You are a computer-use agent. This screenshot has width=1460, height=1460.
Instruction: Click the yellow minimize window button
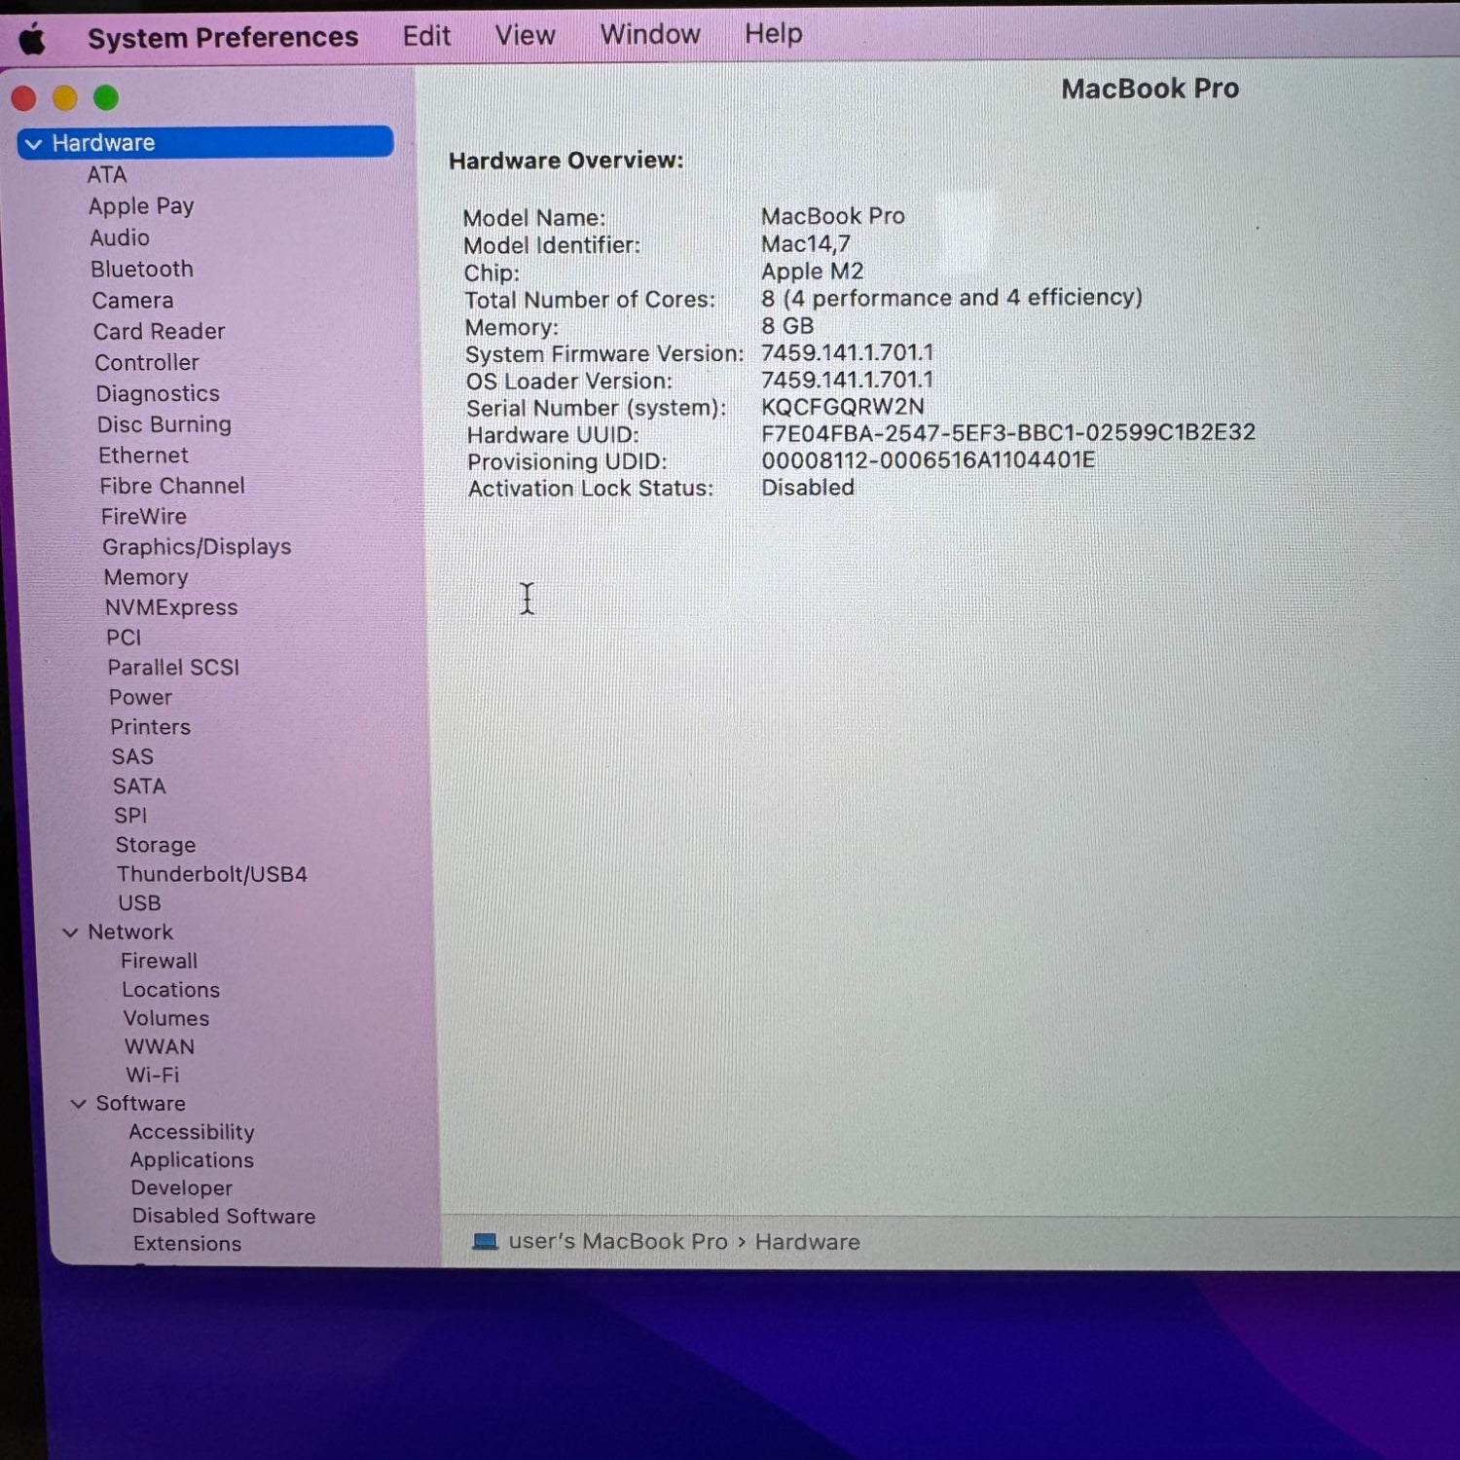pyautogui.click(x=65, y=98)
